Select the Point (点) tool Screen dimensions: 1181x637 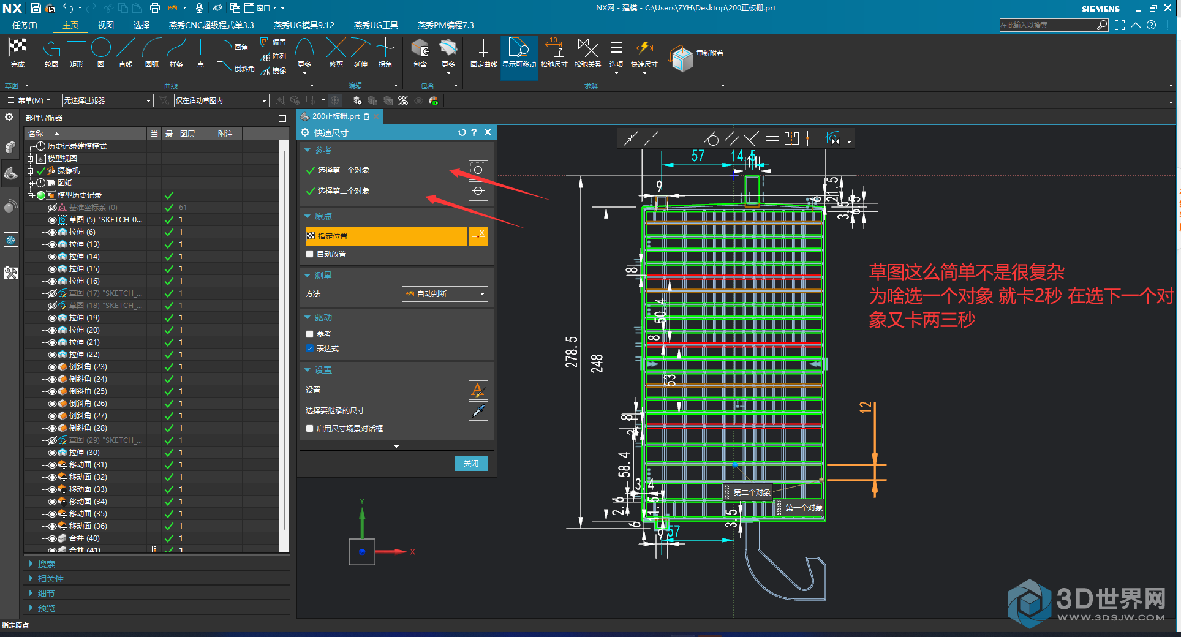200,48
